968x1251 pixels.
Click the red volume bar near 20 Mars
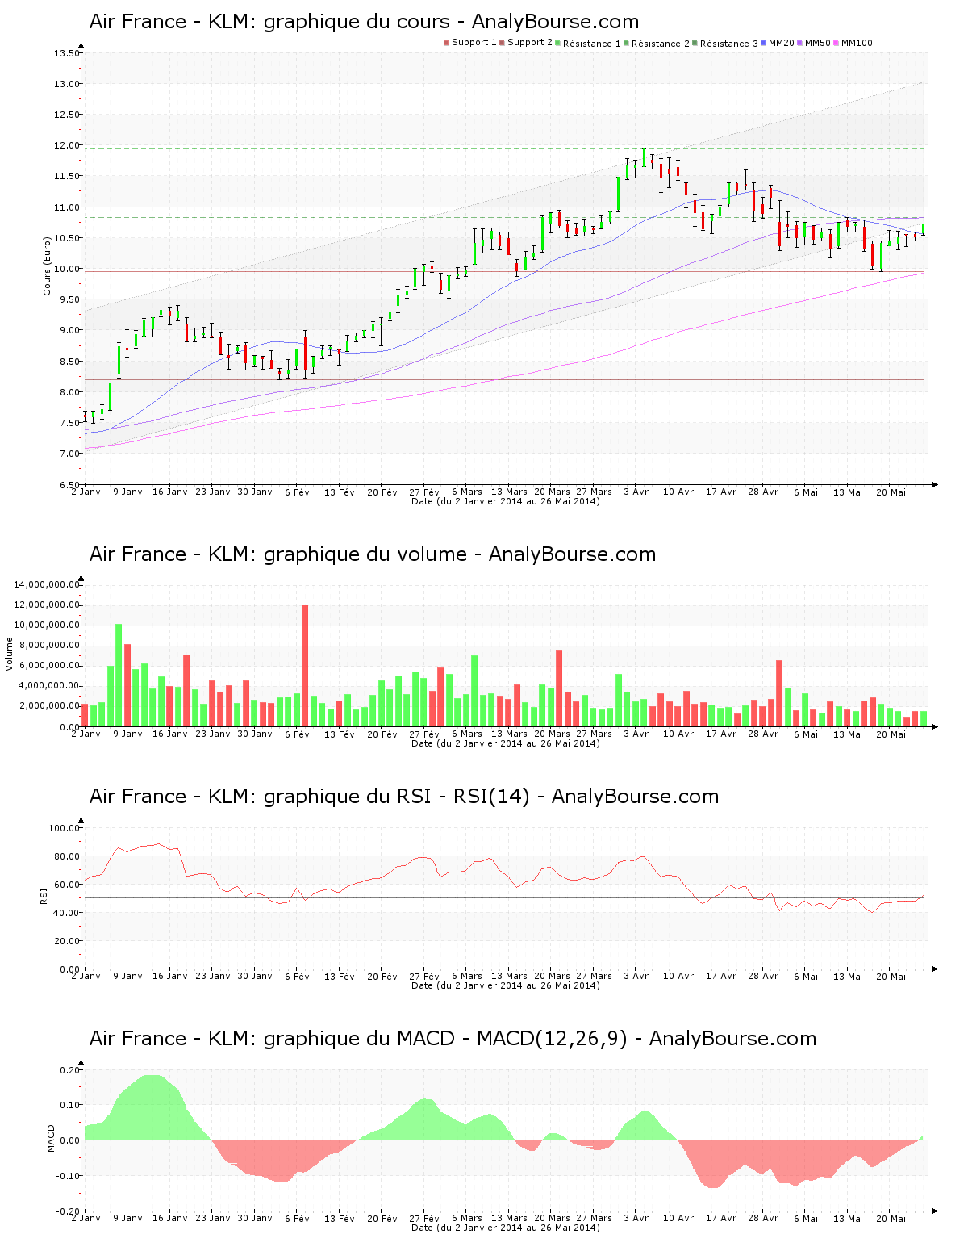coord(559,688)
